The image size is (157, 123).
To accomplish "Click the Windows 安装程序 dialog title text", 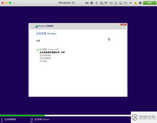I will click(46, 26).
